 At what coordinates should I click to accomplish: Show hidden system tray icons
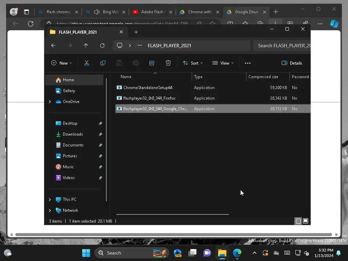pyautogui.click(x=255, y=253)
